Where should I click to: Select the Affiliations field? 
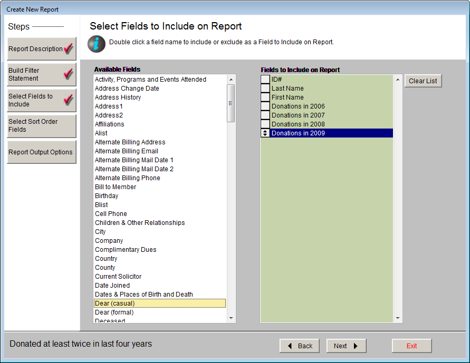coord(109,124)
